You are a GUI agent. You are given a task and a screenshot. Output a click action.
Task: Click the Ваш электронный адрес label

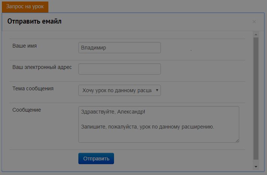pos(42,67)
